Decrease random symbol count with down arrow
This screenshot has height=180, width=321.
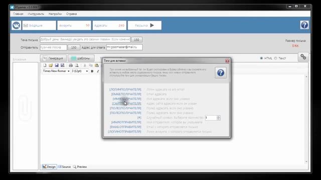[219, 119]
